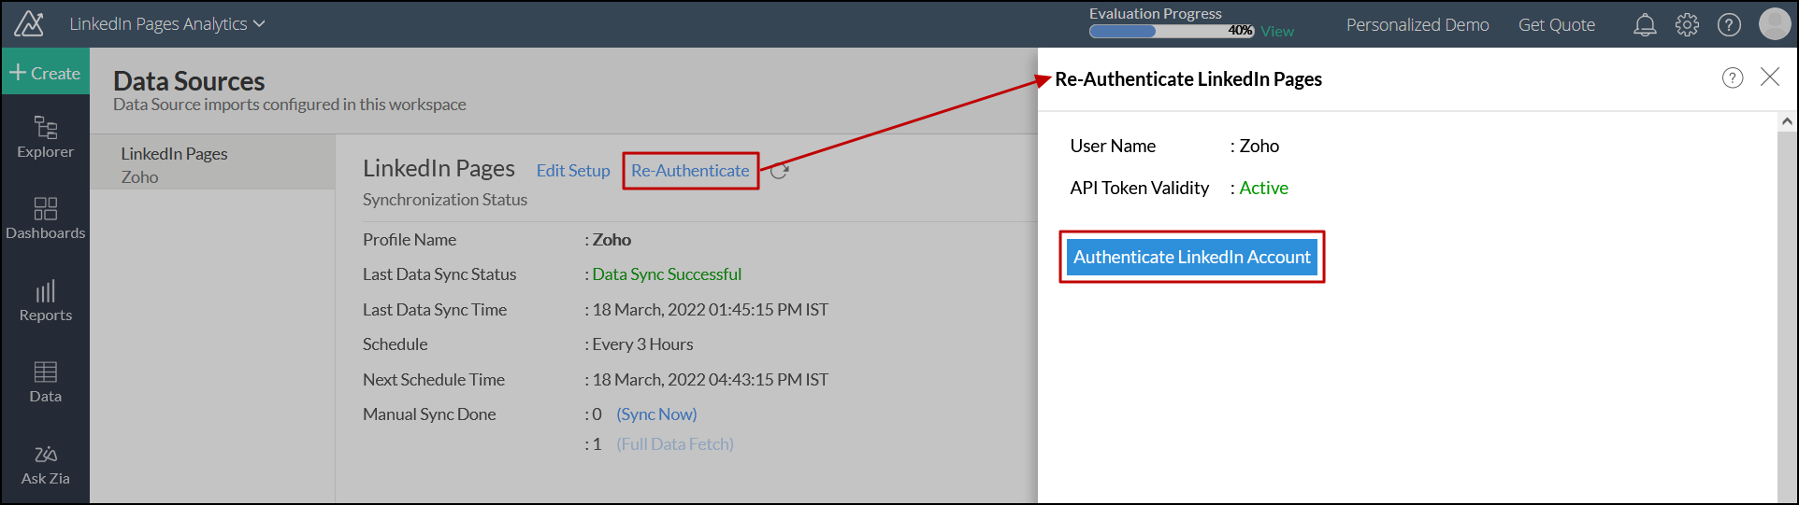The width and height of the screenshot is (1799, 505).
Task: Click the Create button
Action: pyautogui.click(x=45, y=73)
